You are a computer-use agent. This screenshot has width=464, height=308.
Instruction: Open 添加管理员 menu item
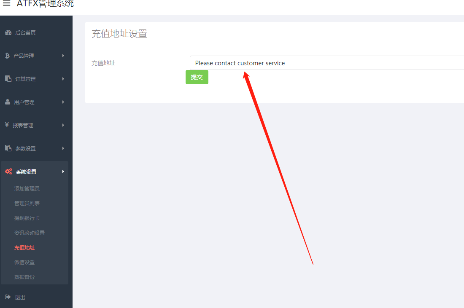(27, 189)
